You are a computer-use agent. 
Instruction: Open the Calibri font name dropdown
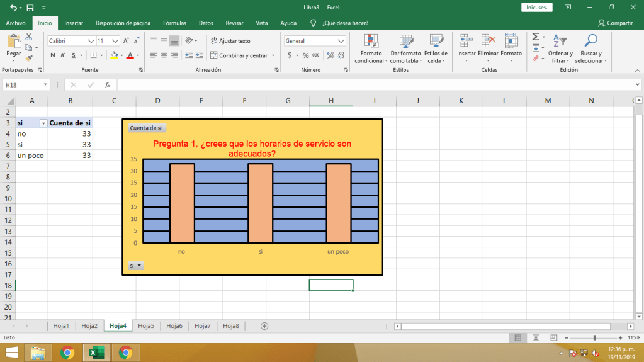[91, 41]
